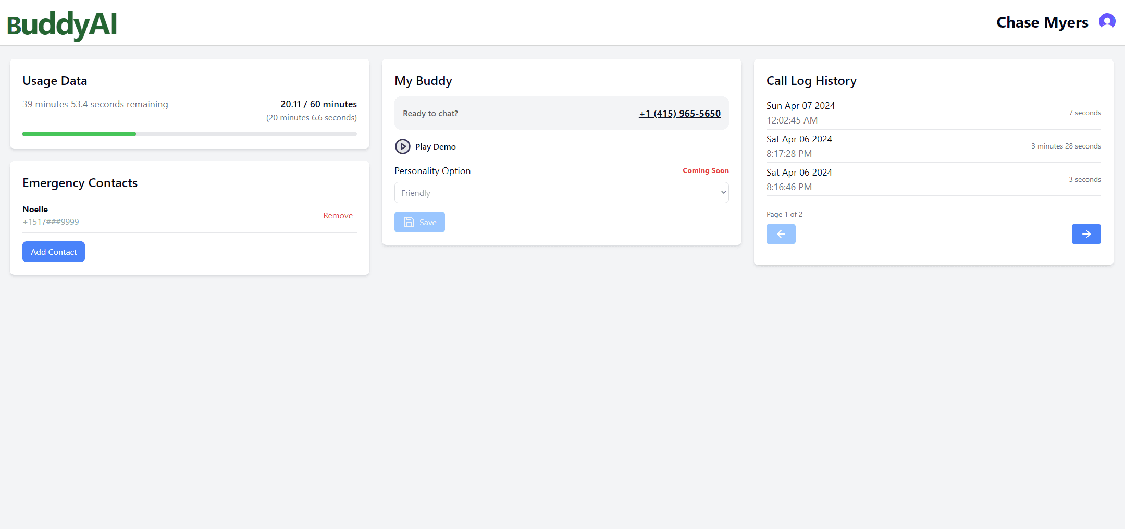Expand the Friendly personality selector
This screenshot has height=529, width=1125.
tap(561, 192)
